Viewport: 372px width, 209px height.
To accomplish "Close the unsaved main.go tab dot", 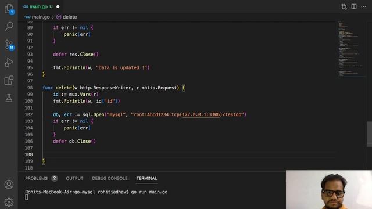I will (58, 6).
